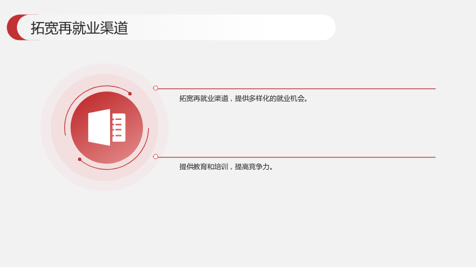Select the text 提供教育和培训，提高竞争力。

pos(226,167)
